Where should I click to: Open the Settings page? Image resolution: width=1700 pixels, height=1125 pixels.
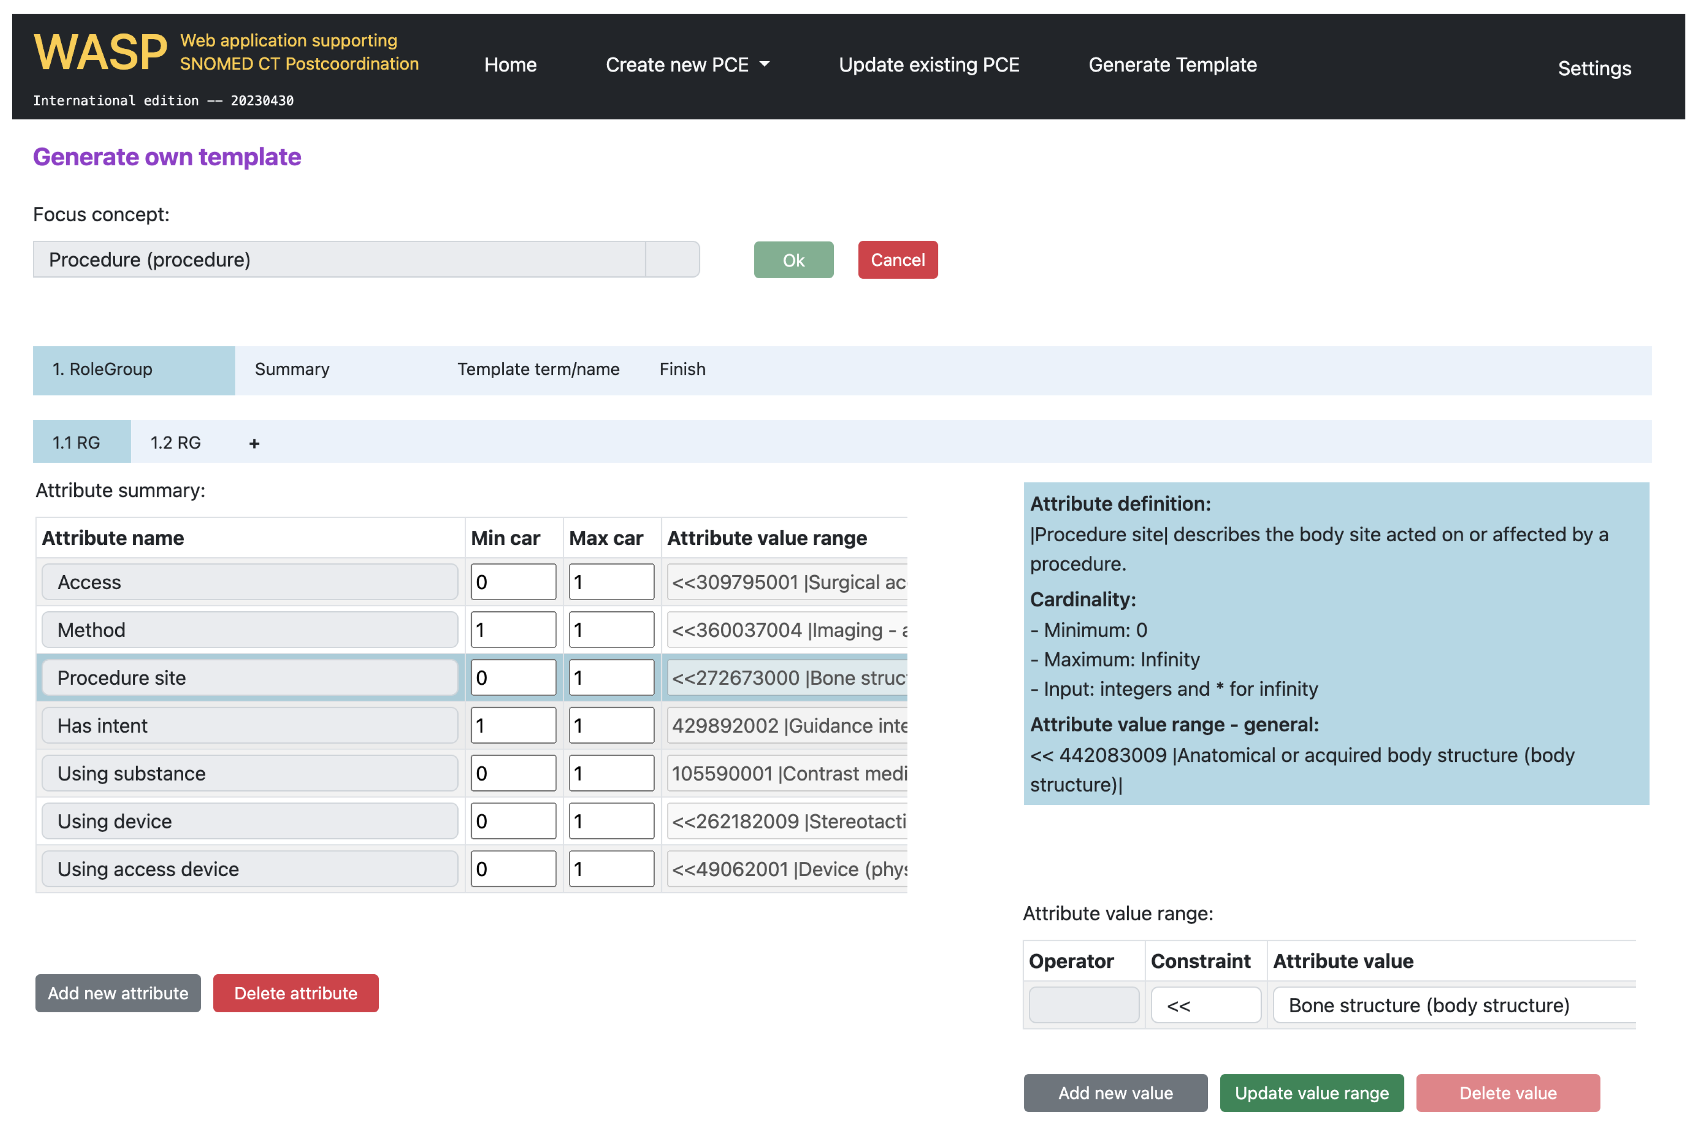tap(1594, 68)
